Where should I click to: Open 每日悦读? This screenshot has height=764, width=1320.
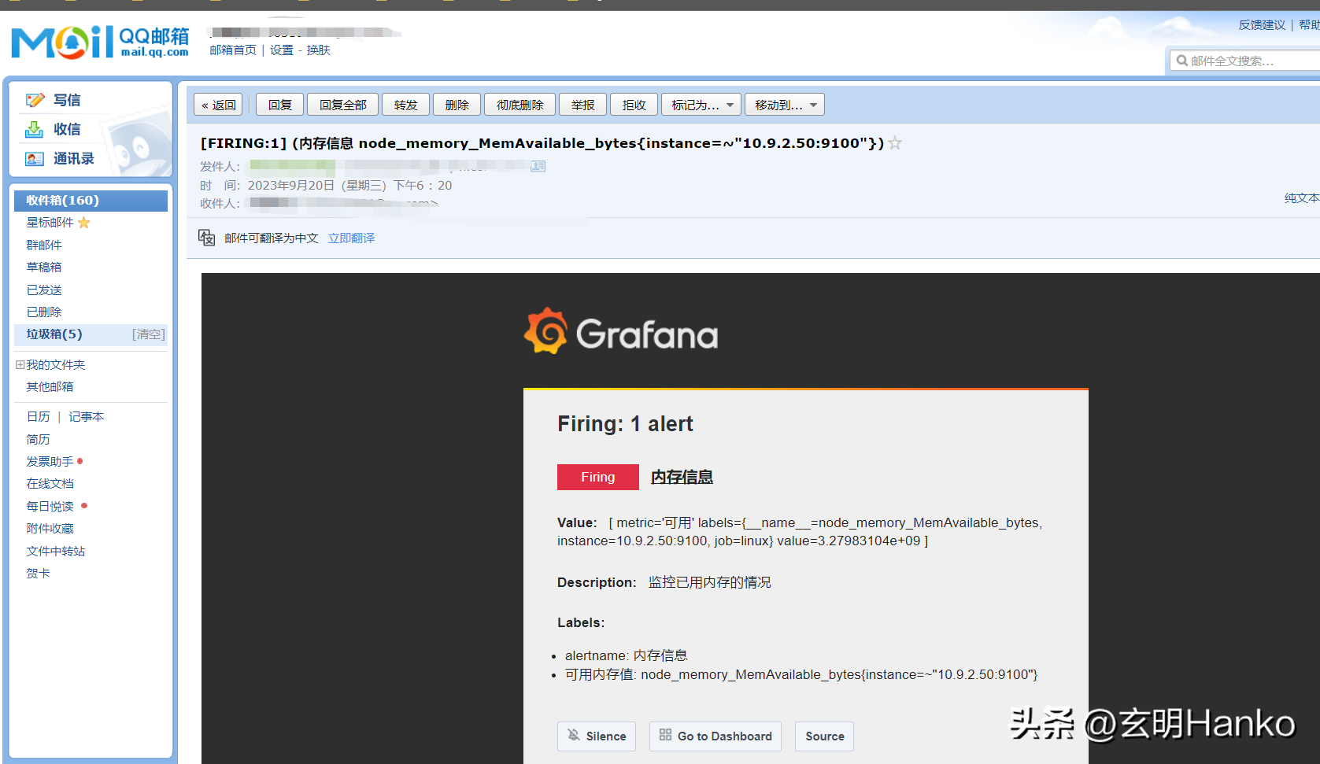50,507
